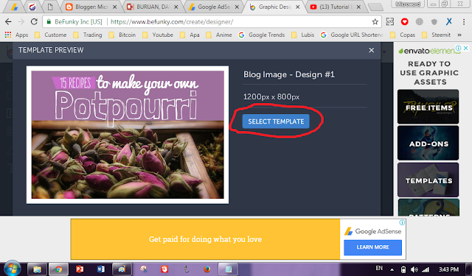Open the Youtube bookmarks folder

(158, 35)
